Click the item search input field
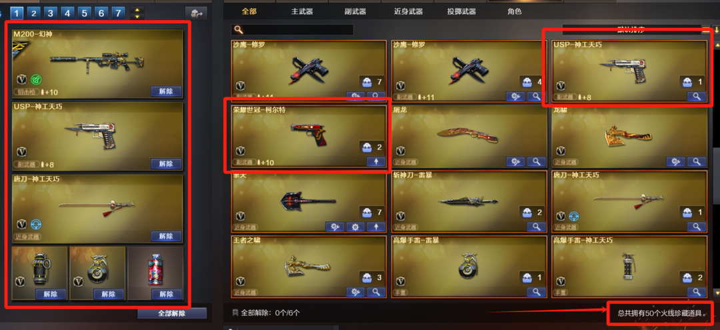Image resolution: width=720 pixels, height=330 pixels. tap(293, 30)
